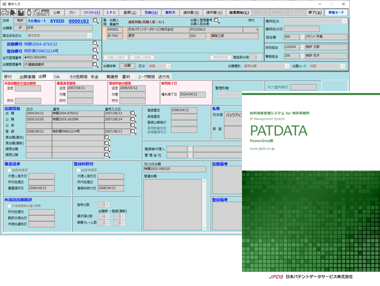Image resolution: width=380 pixels, height=286 pixels.
Task: Switch to the OA tab
Action: [57, 77]
